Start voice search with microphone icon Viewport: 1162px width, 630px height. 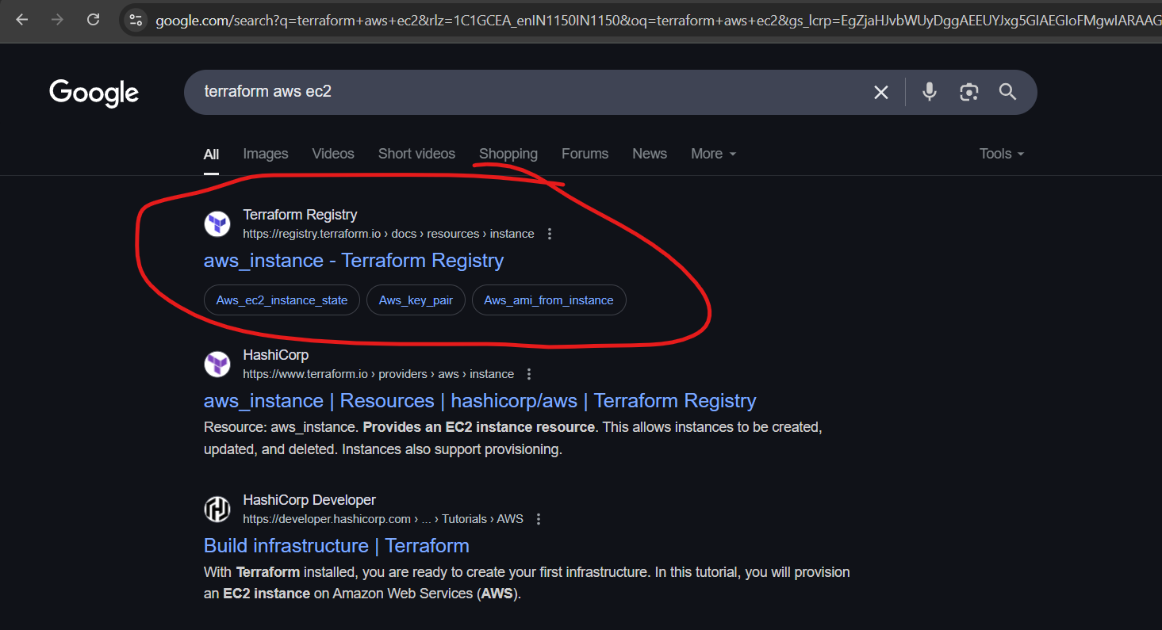pos(930,92)
